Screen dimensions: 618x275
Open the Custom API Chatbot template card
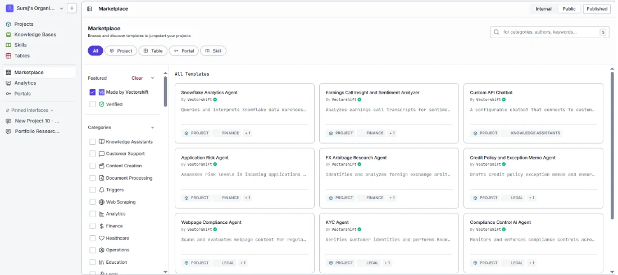coord(533,113)
